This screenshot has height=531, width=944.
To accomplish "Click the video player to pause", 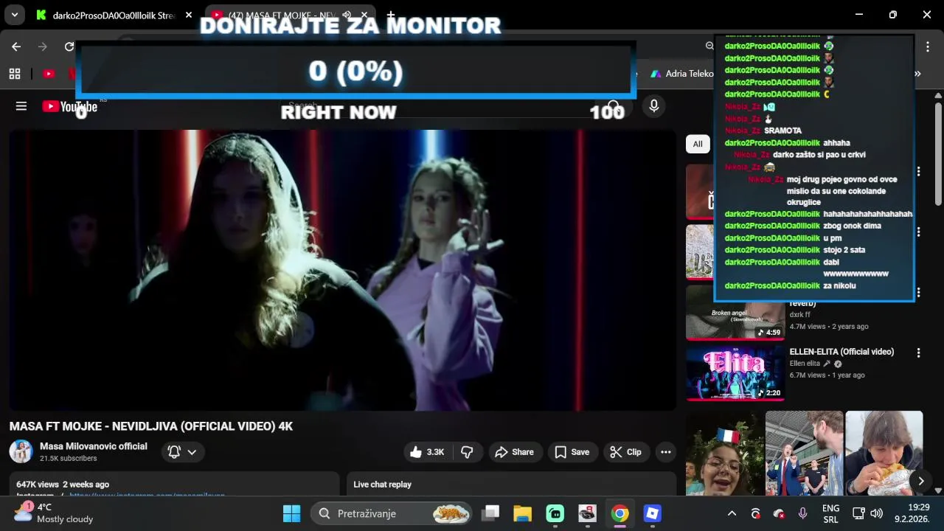I will point(342,270).
